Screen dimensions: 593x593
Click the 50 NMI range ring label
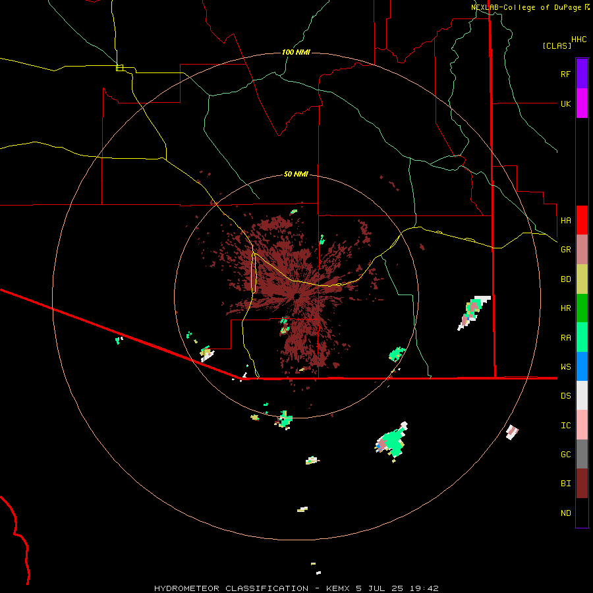coord(296,174)
